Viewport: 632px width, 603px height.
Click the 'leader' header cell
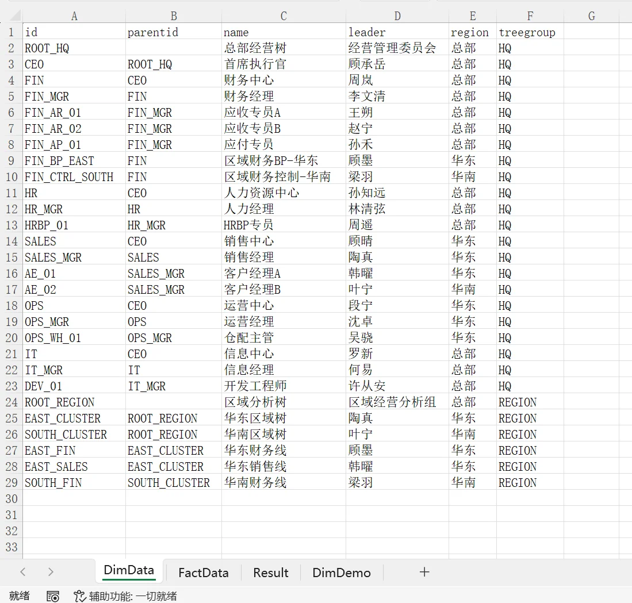pyautogui.click(x=397, y=32)
